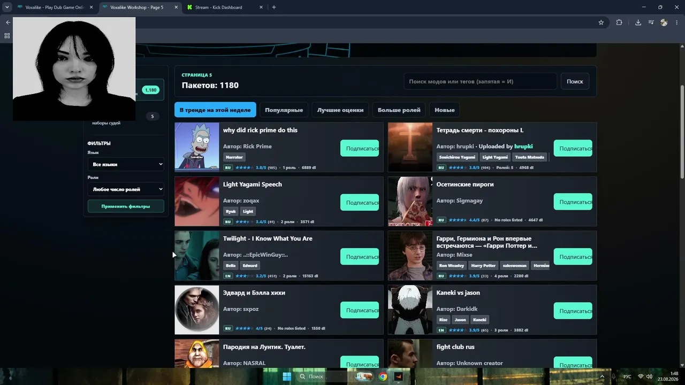The width and height of the screenshot is (685, 385).
Task: Switch to the 'Популярные' sort tab
Action: click(x=284, y=110)
